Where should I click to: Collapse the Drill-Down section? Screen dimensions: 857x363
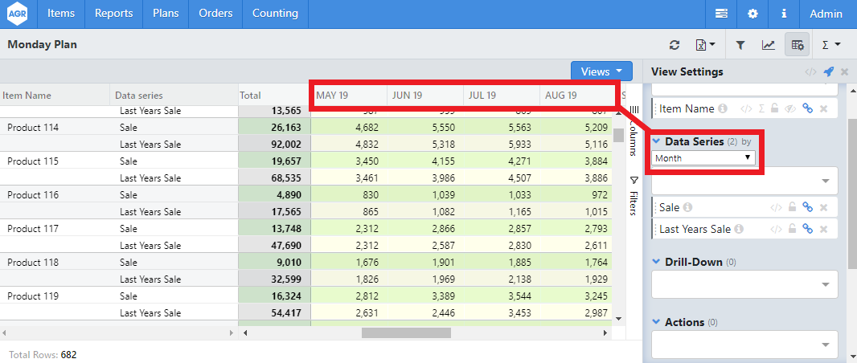click(656, 262)
